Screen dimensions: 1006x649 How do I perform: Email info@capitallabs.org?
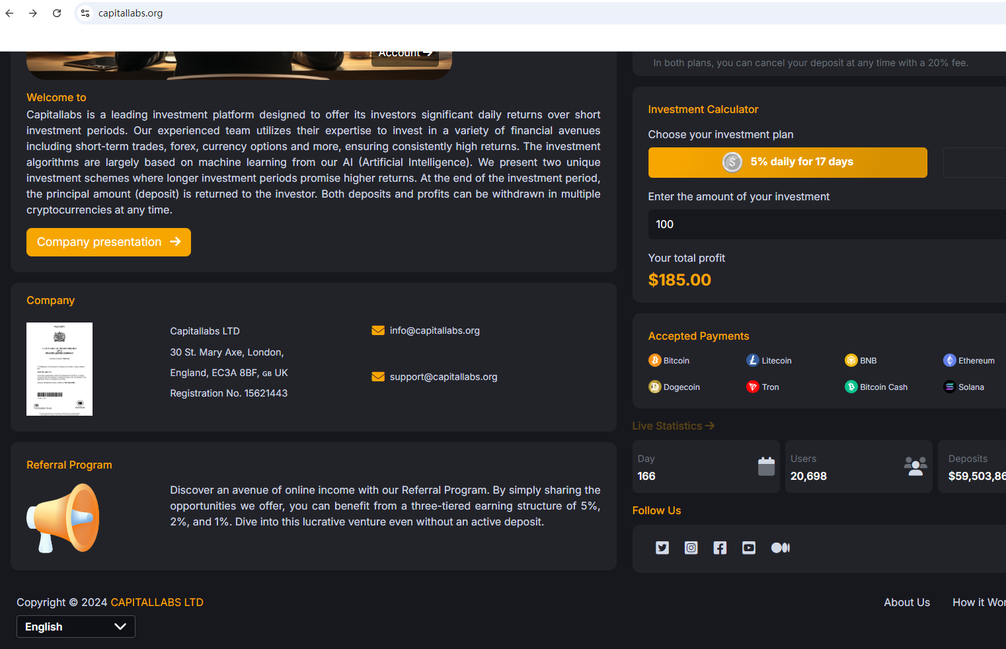click(435, 330)
